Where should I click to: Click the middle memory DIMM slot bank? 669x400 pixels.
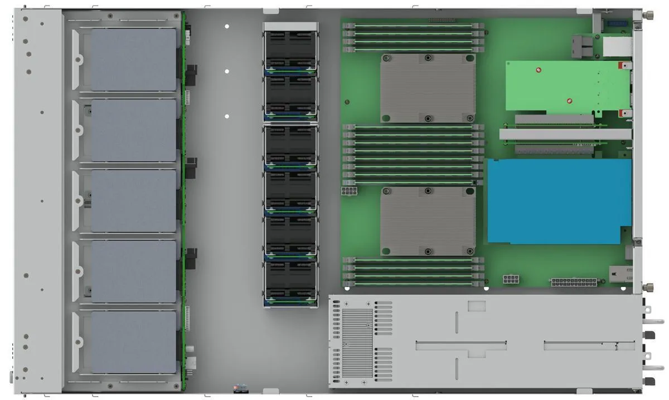tap(413, 155)
